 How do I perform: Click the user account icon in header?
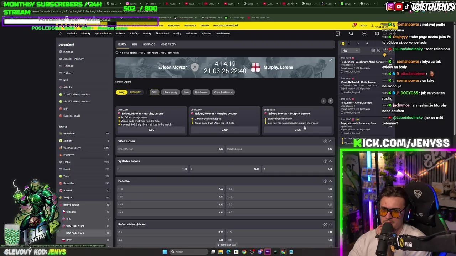tap(372, 25)
